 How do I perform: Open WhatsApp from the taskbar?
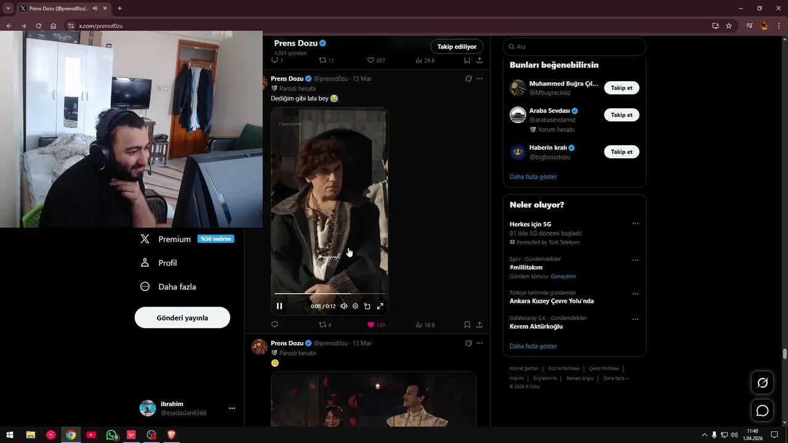click(x=111, y=435)
